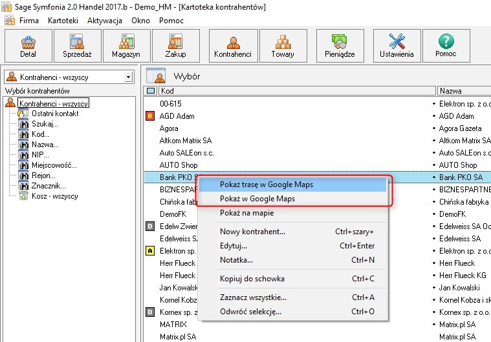Open the Kontrahenci module
The height and width of the screenshot is (342, 491).
[233, 46]
